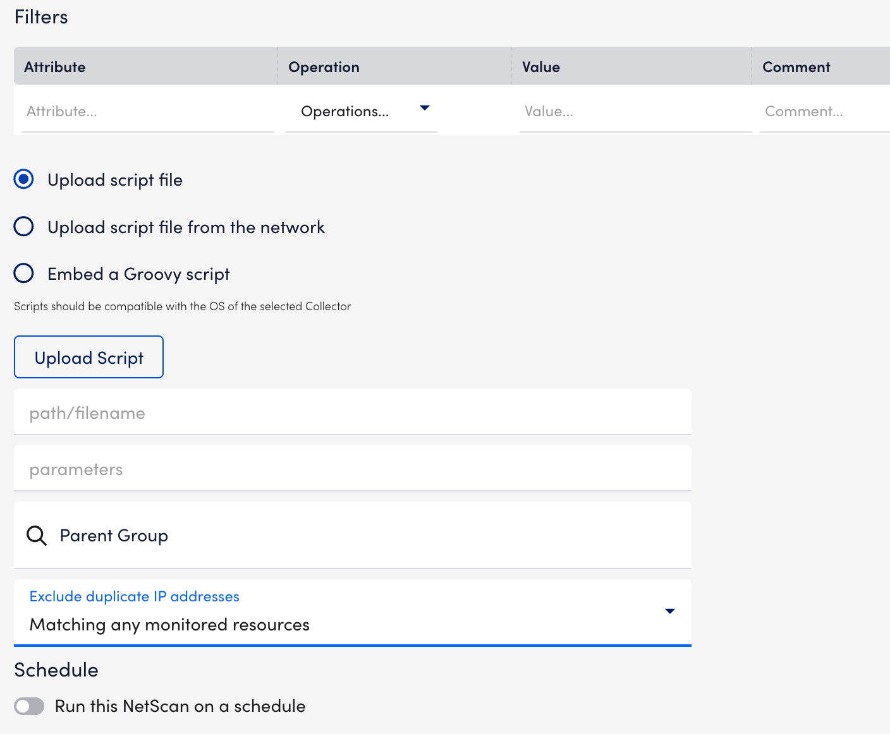890x734 pixels.
Task: Click the Comment filter field
Action: [x=822, y=111]
